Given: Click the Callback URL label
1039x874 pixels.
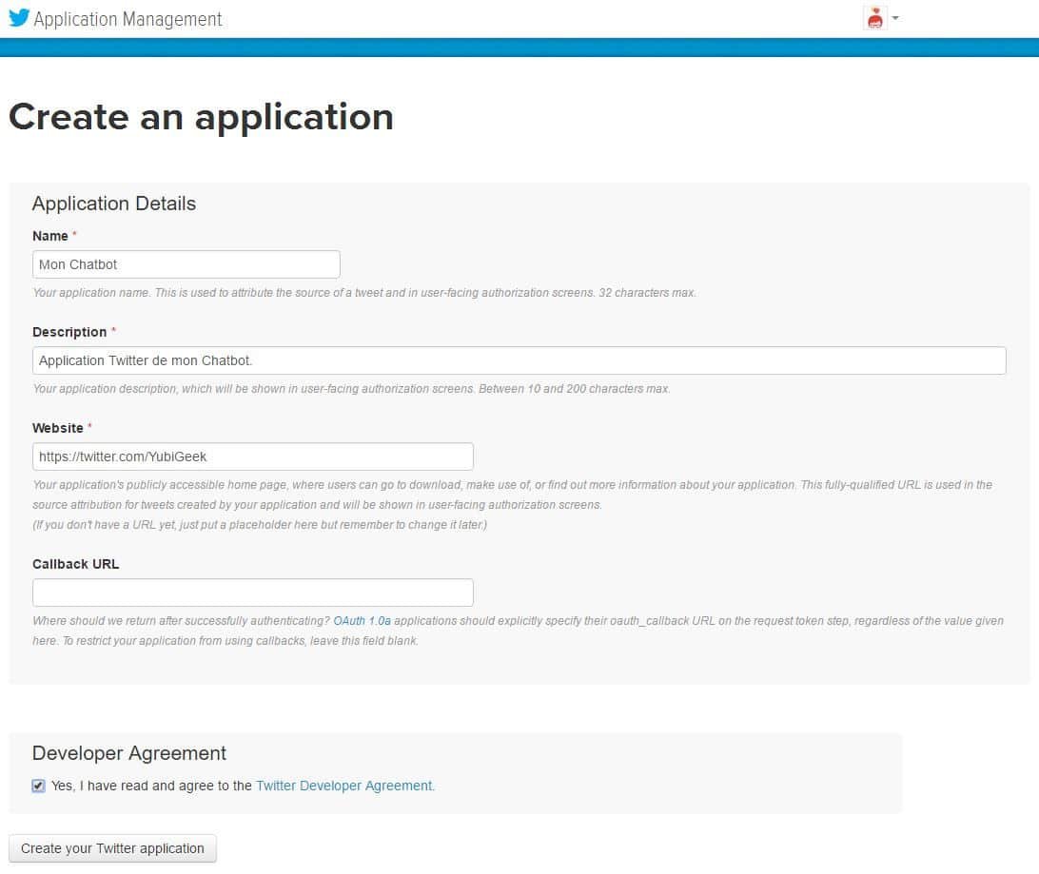Looking at the screenshot, I should click(75, 564).
